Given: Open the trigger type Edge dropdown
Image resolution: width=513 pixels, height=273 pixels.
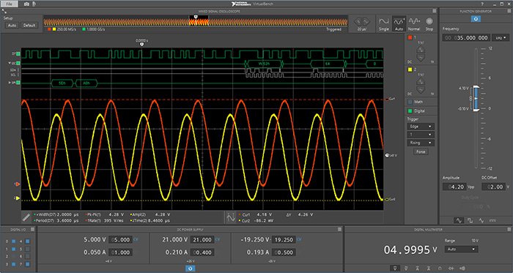Looking at the screenshot, I should tap(421, 127).
